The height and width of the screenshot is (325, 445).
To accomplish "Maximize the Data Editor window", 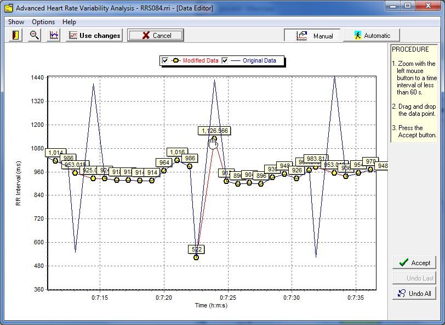I will tap(407, 7).
